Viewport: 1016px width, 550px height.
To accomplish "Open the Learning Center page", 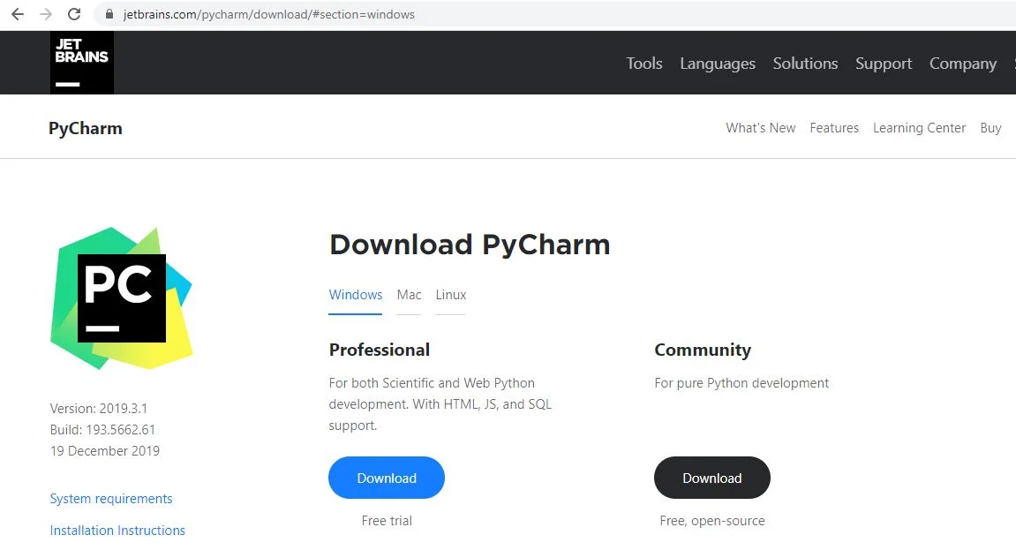I will point(920,128).
